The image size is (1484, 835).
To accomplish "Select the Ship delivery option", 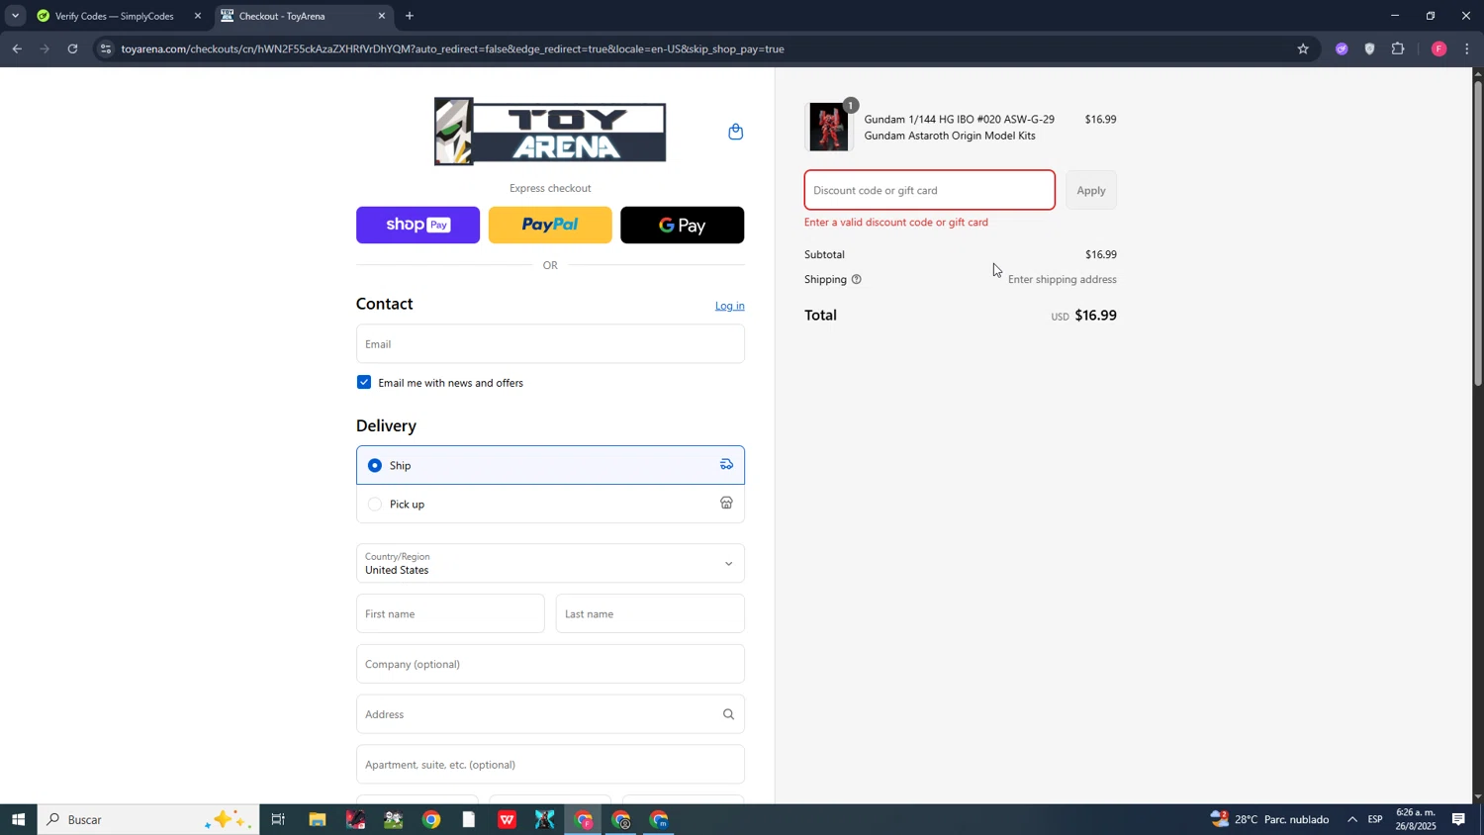I will pyautogui.click(x=550, y=465).
